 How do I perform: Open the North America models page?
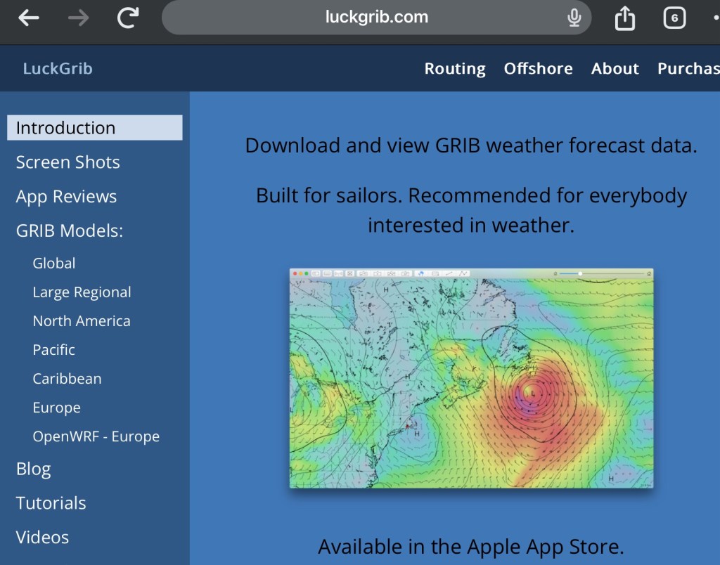click(81, 321)
